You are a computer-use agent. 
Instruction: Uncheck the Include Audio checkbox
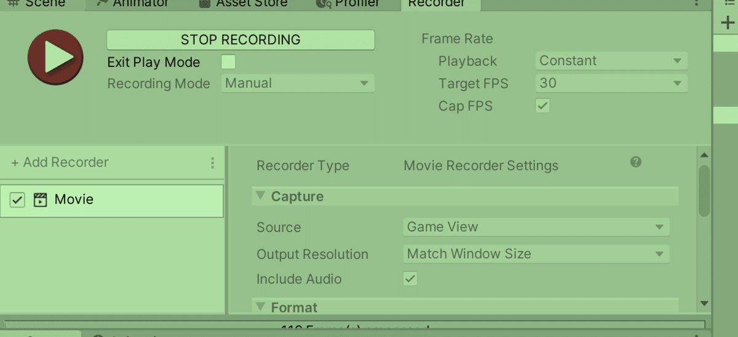coord(410,279)
